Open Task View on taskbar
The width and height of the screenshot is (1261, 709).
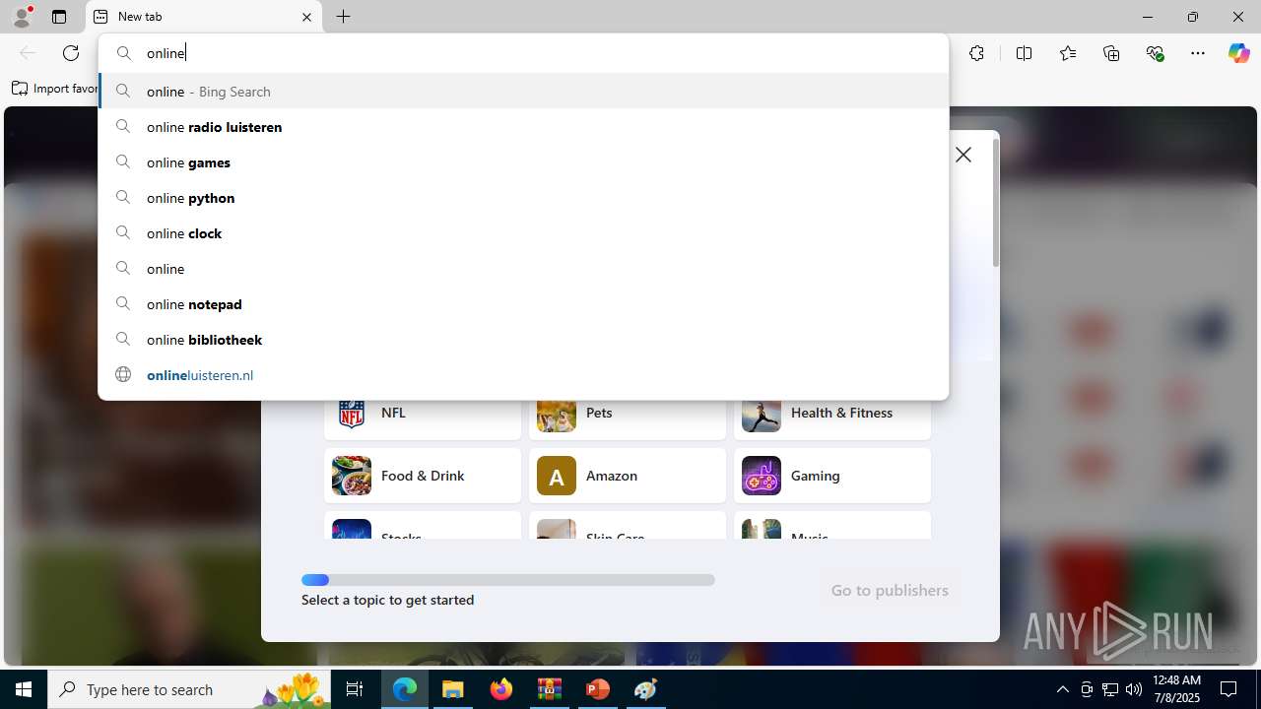click(x=355, y=689)
